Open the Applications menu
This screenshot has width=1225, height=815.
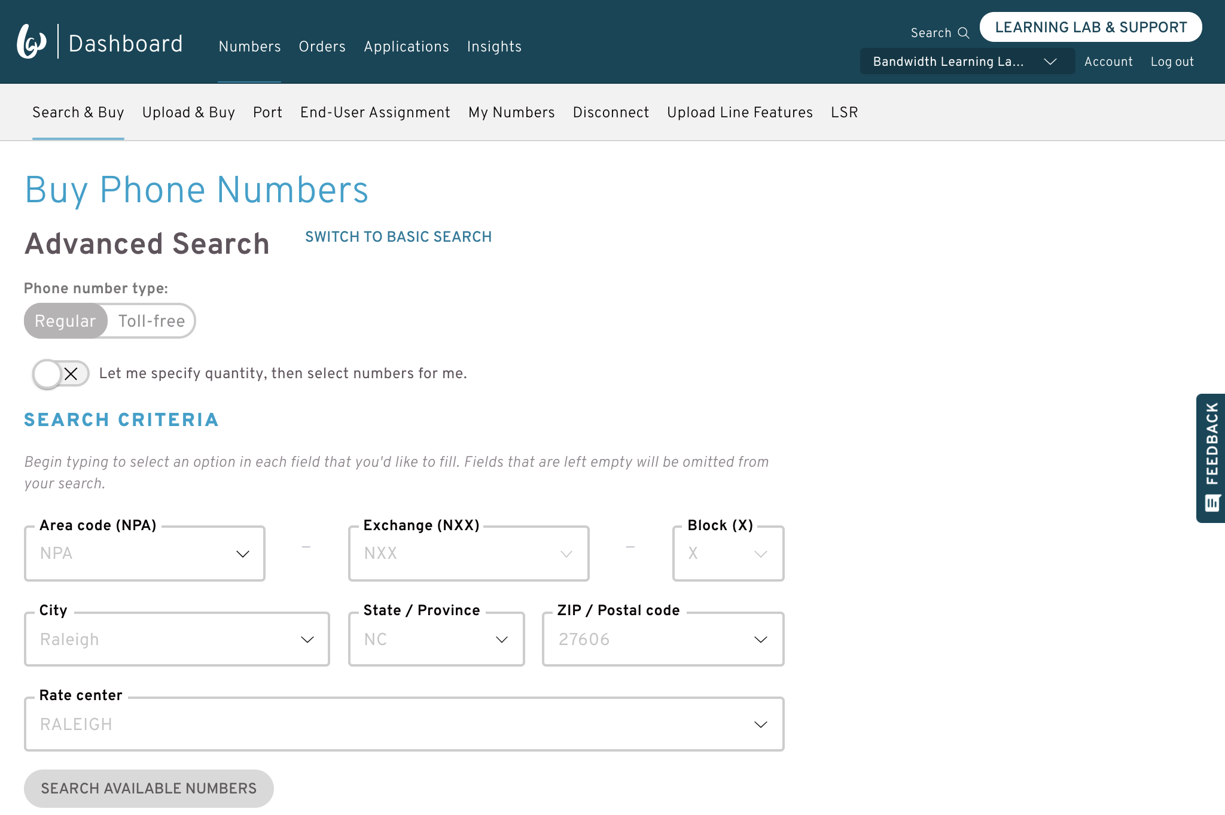(x=406, y=47)
